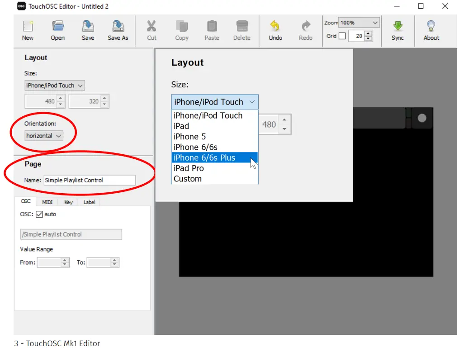
Task: Save the layout with Save icon
Action: [x=88, y=26]
